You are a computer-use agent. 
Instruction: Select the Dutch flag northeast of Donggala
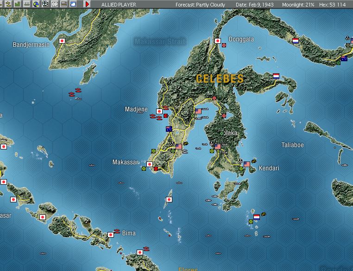(x=296, y=41)
